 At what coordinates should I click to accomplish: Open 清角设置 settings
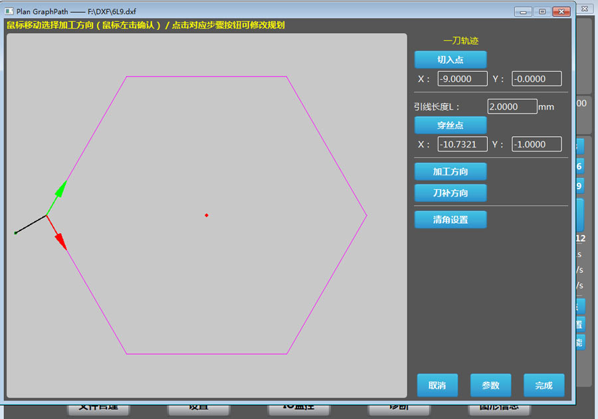(x=450, y=220)
